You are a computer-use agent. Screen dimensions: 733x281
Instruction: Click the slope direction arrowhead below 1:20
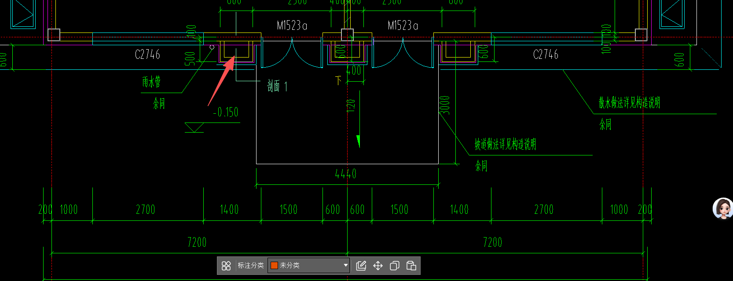click(358, 141)
